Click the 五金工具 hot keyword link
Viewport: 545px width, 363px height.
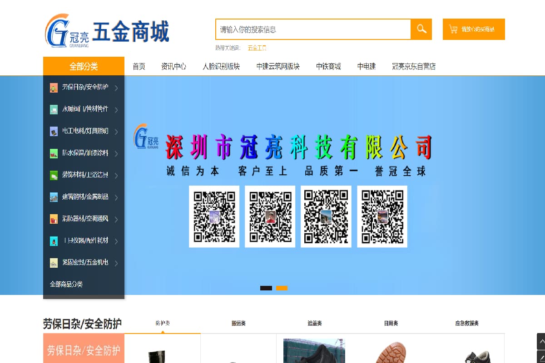coord(257,48)
